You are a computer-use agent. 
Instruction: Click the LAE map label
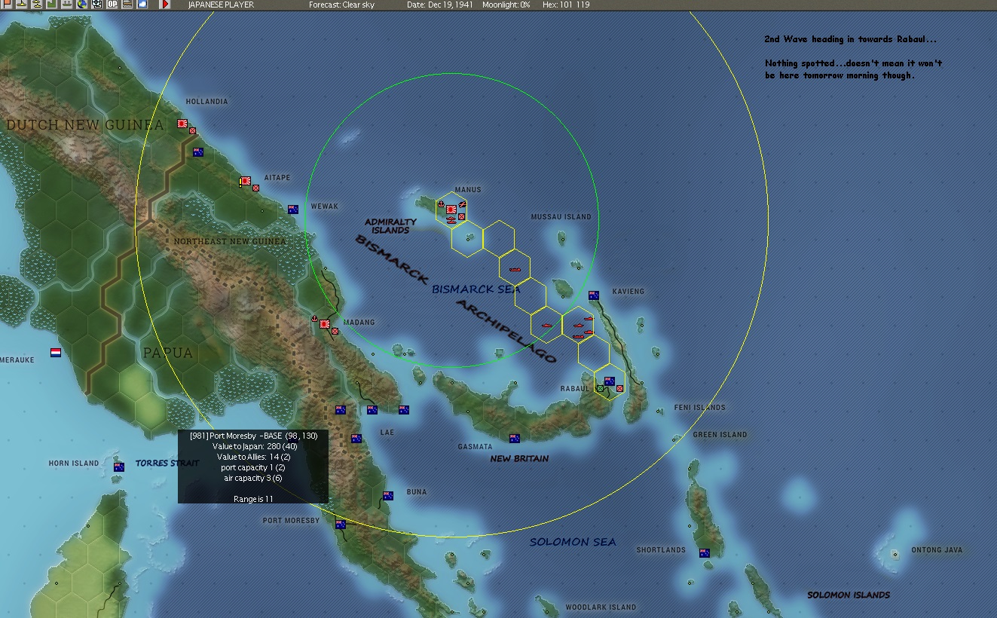387,433
